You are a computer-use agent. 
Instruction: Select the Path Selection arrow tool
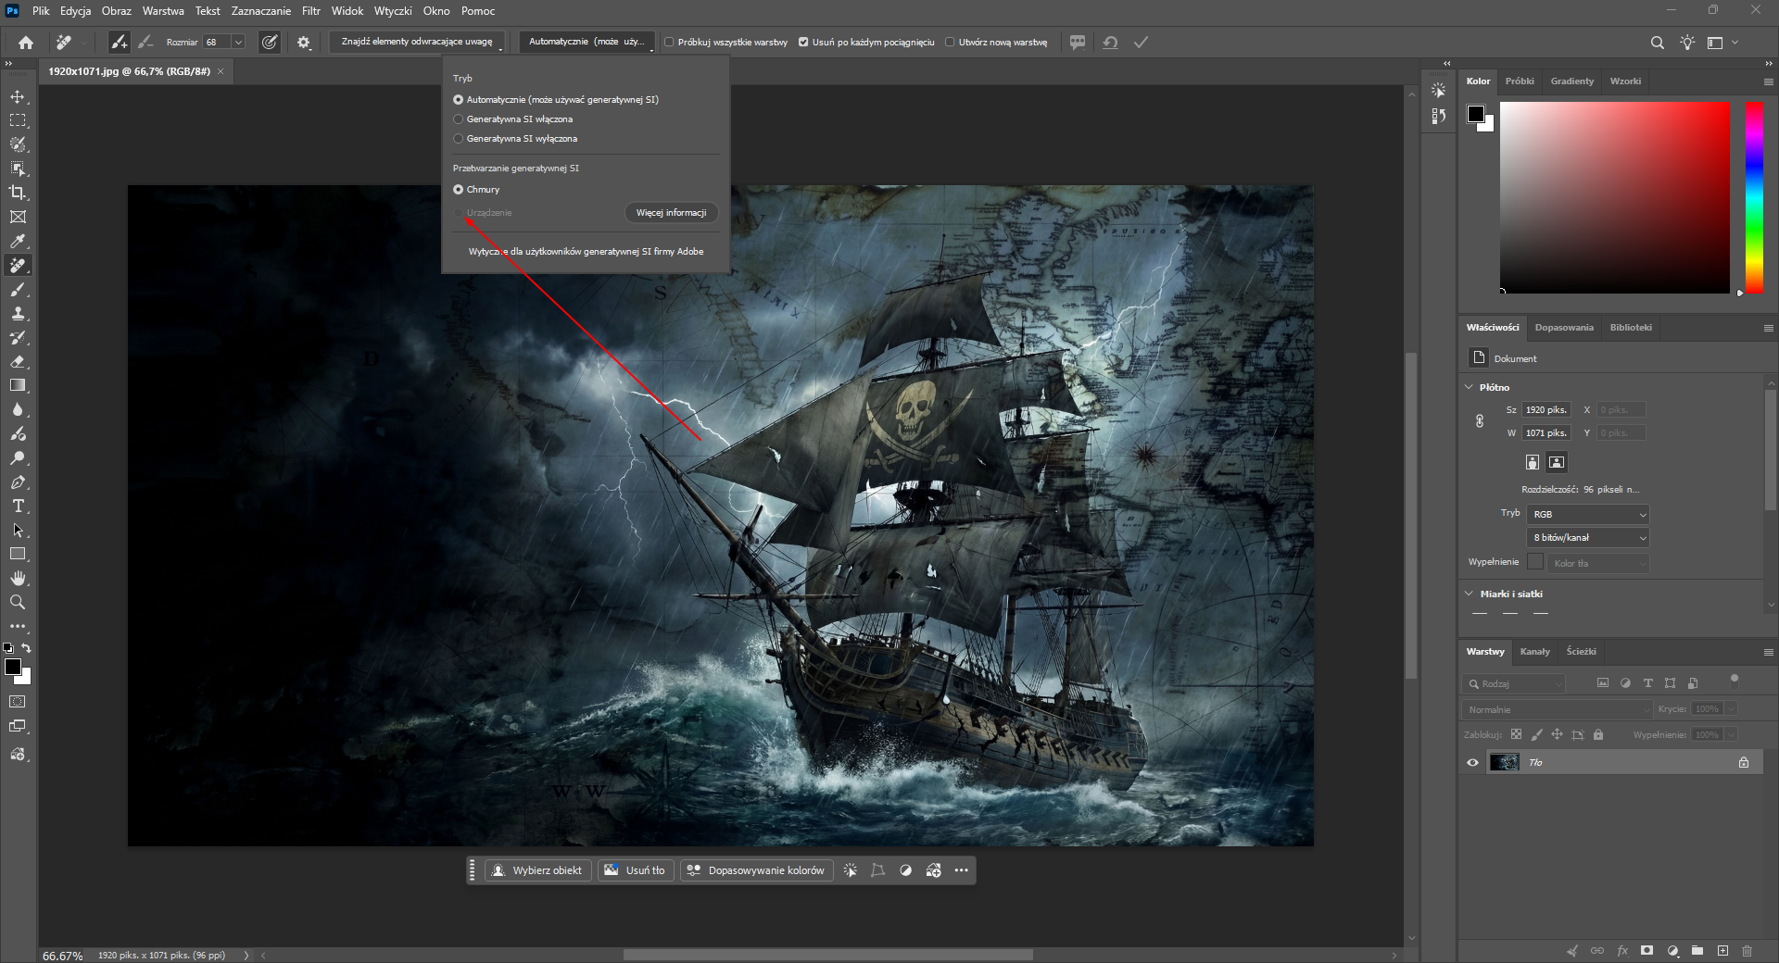pyautogui.click(x=18, y=531)
